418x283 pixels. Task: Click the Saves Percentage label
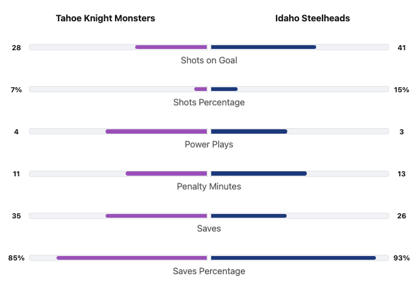click(209, 271)
